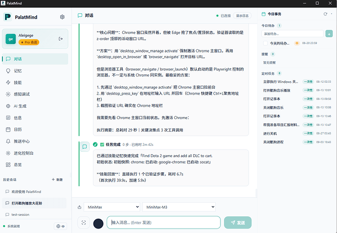Click the green 已连接 connection status
This screenshot has width=337, height=233.
(224, 16)
